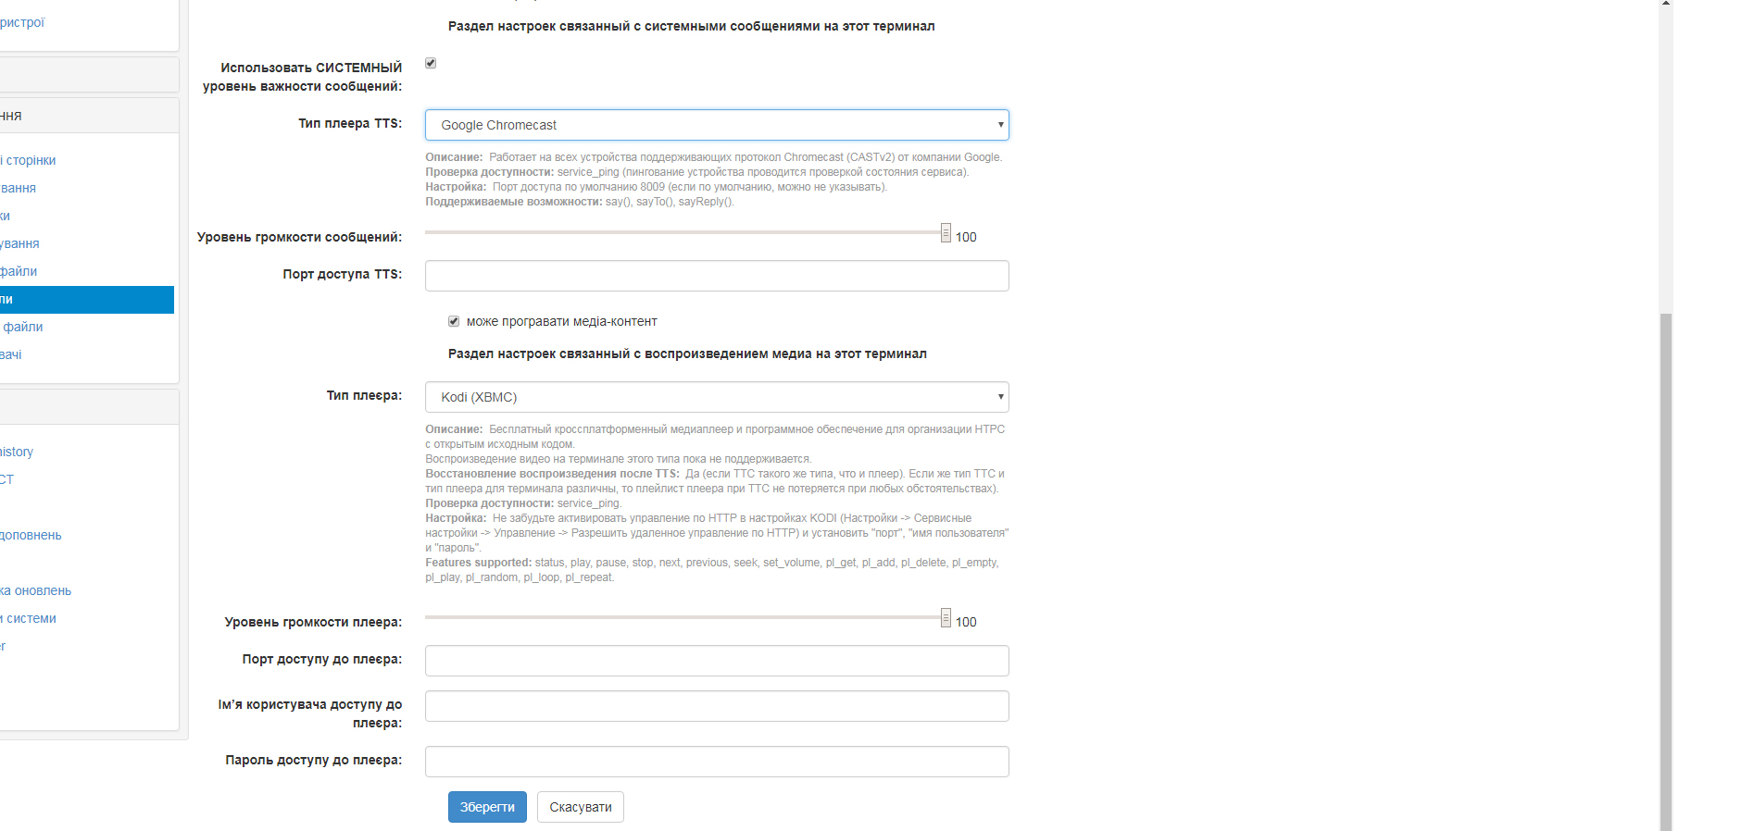The height and width of the screenshot is (831, 1742).
Task: Click the 'Порт доступу до плеера' field
Action: [716, 661]
